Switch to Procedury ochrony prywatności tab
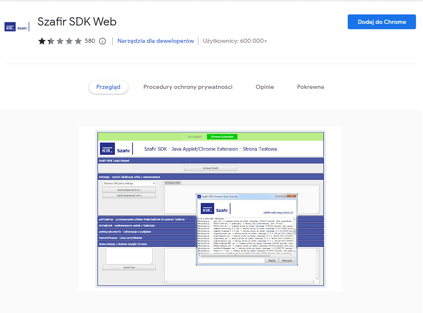Image resolution: width=423 pixels, height=313 pixels. click(x=188, y=87)
